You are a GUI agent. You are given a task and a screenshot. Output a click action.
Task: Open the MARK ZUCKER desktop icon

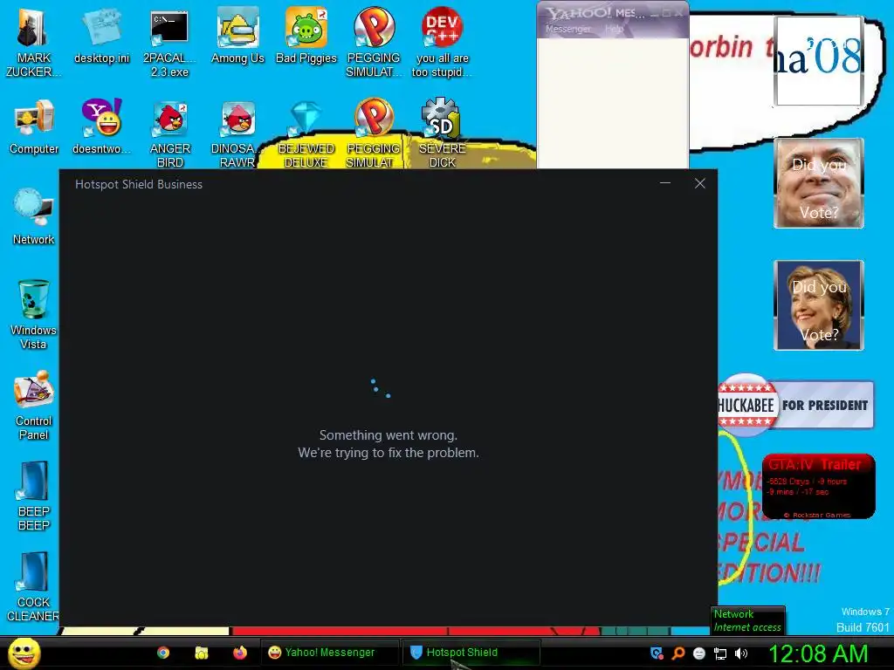point(33,43)
